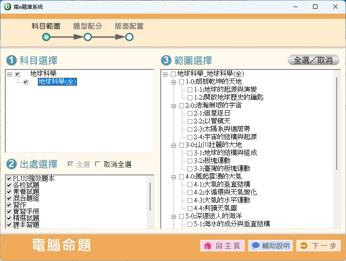Minimize the 南e題庫系統 window
Viewport: 346px width, 261px height.
tap(295, 7)
